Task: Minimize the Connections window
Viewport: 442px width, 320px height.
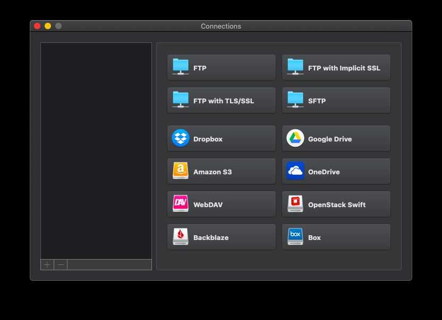Action: [x=48, y=26]
